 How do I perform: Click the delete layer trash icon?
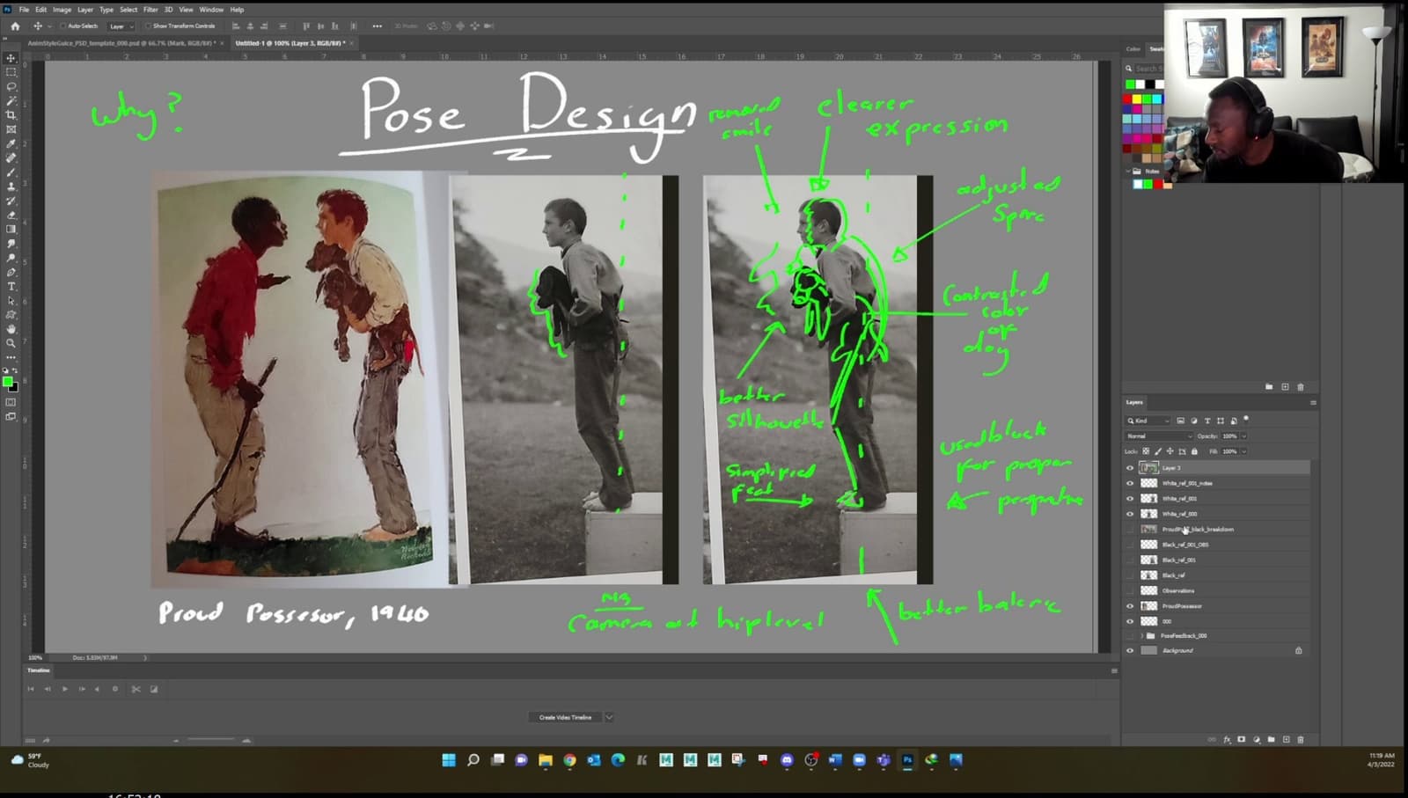click(x=1301, y=740)
